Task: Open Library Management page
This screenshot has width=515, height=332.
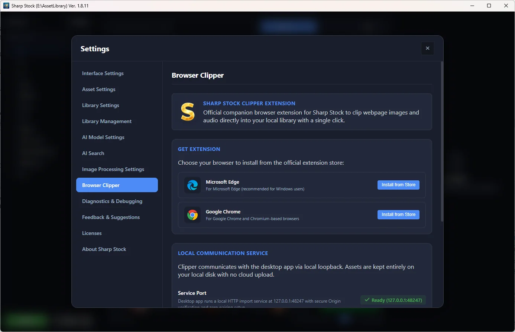Action: pos(117,121)
